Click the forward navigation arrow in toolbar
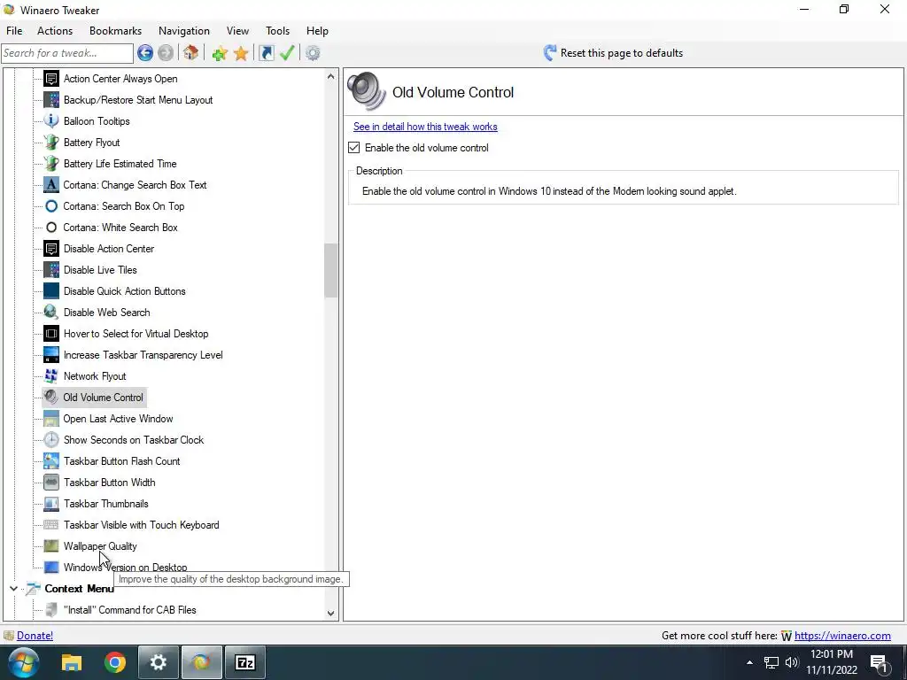Viewport: 907px width, 680px height. tap(166, 53)
